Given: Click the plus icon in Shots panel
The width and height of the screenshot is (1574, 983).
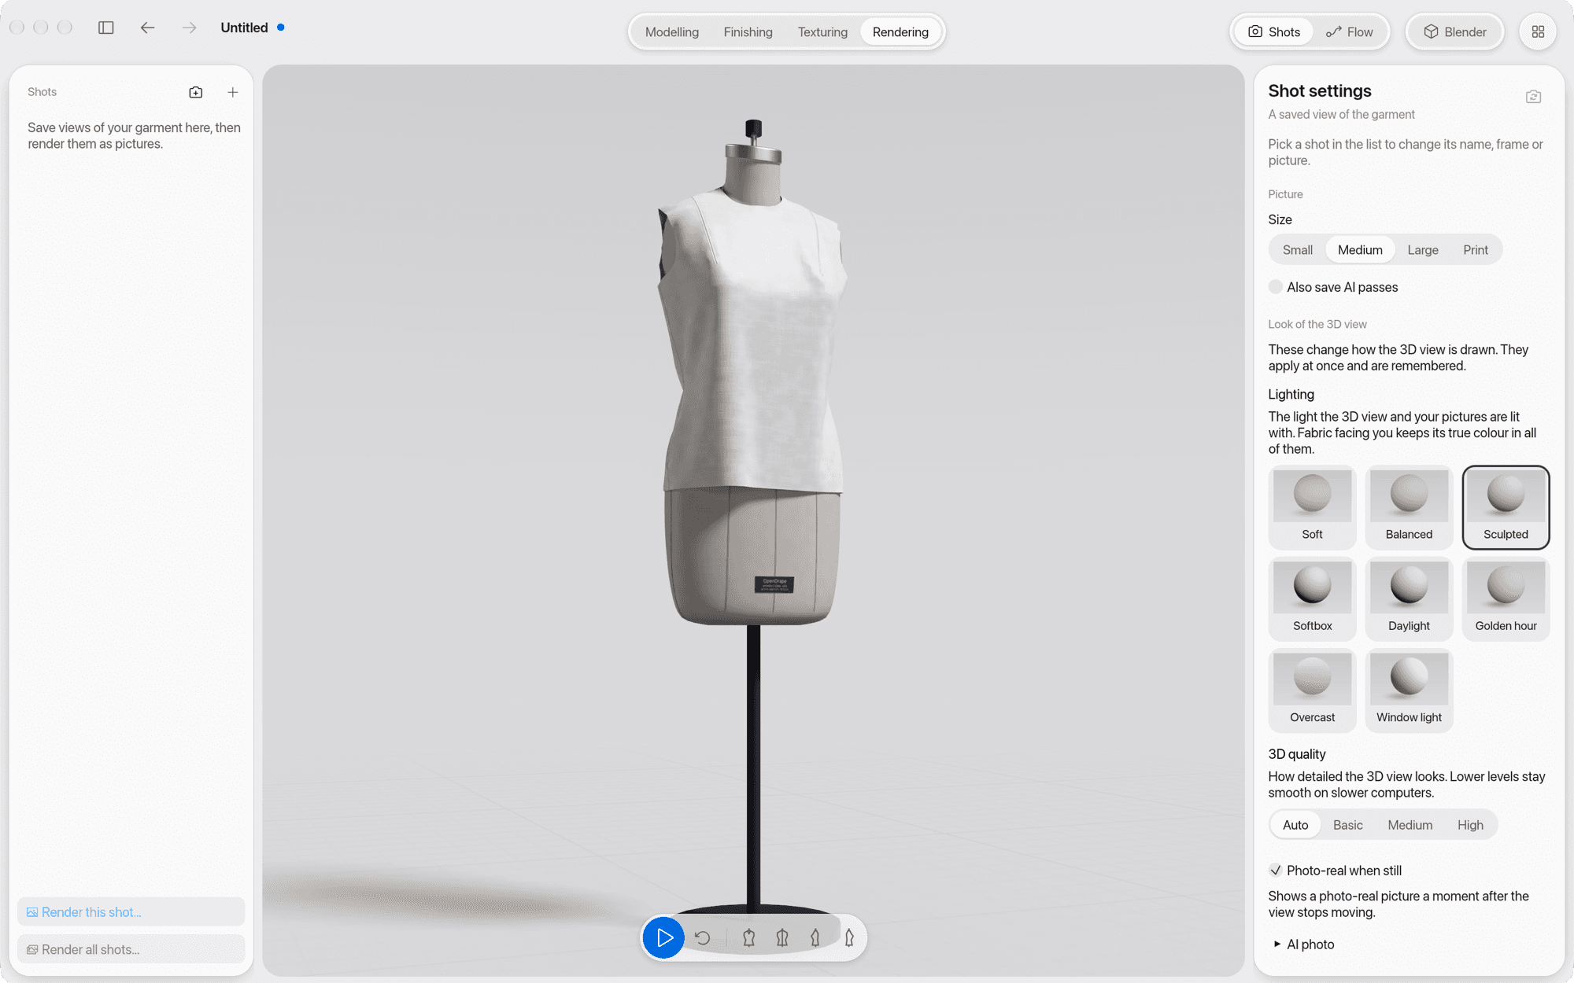Looking at the screenshot, I should click(x=233, y=92).
